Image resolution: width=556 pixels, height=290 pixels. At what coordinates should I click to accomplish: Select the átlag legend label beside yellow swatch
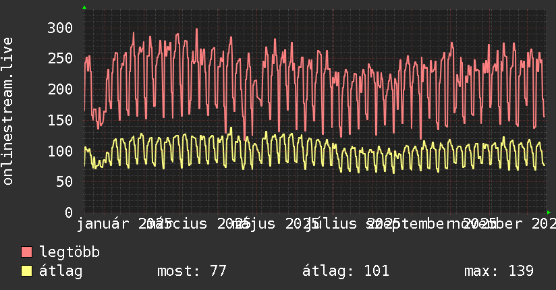61,271
